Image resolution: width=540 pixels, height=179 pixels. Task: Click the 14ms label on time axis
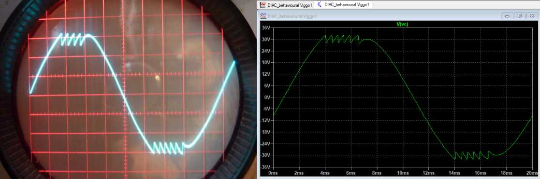[x=454, y=172]
